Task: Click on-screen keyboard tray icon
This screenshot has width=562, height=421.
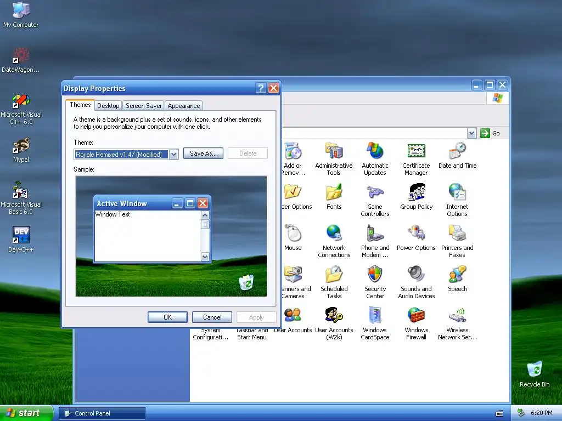Action: pos(499,413)
